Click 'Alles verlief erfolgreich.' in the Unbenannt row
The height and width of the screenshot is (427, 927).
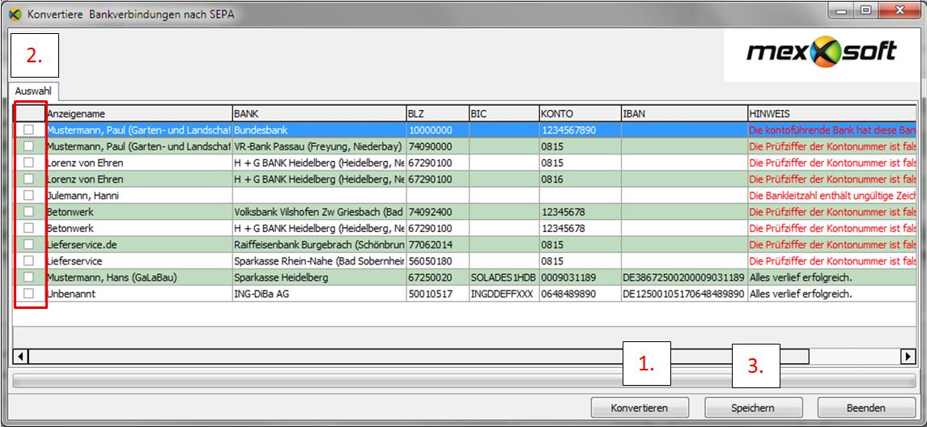click(x=801, y=294)
